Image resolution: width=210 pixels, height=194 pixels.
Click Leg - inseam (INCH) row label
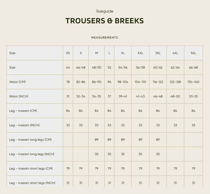coord(25,125)
